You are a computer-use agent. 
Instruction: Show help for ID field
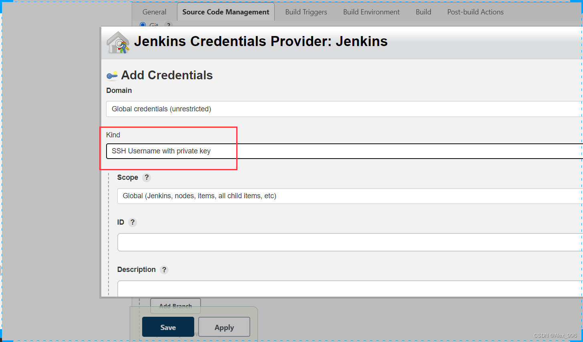click(x=133, y=222)
